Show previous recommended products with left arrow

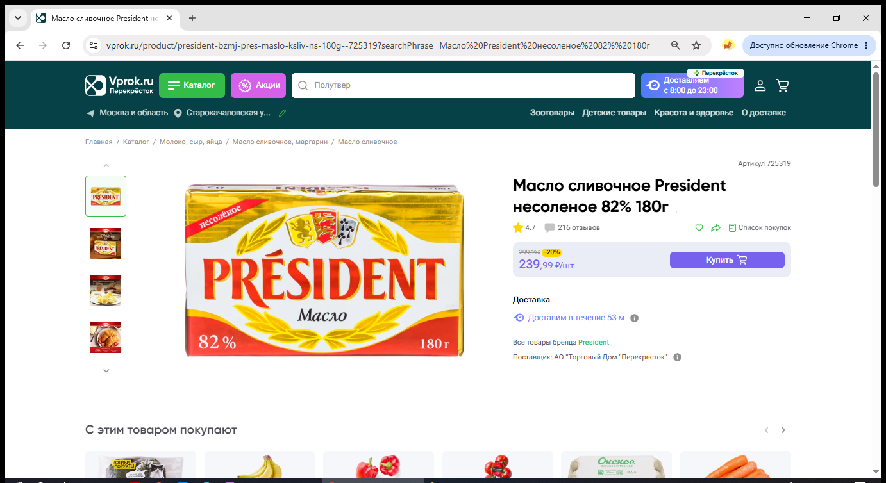766,430
